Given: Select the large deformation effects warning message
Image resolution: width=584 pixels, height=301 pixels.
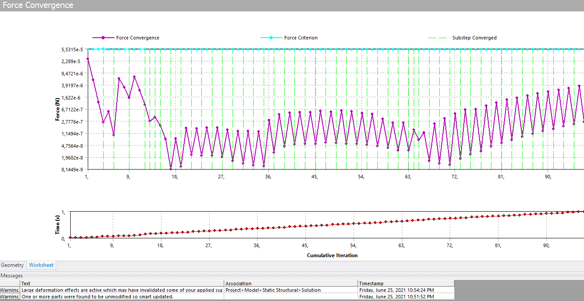Looking at the screenshot, I should click(x=122, y=290).
